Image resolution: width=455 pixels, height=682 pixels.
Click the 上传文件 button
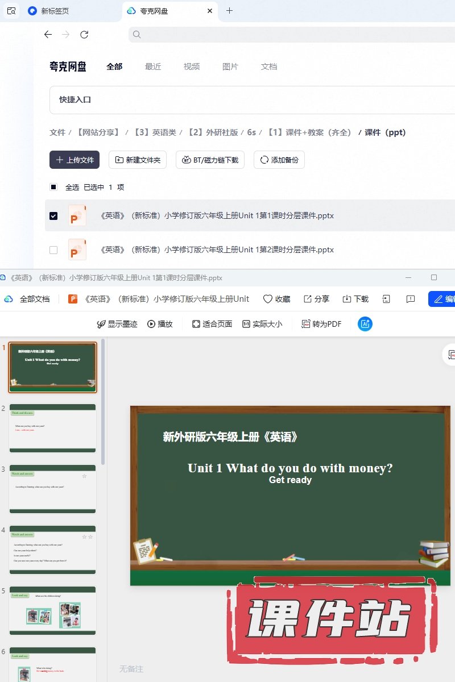75,160
